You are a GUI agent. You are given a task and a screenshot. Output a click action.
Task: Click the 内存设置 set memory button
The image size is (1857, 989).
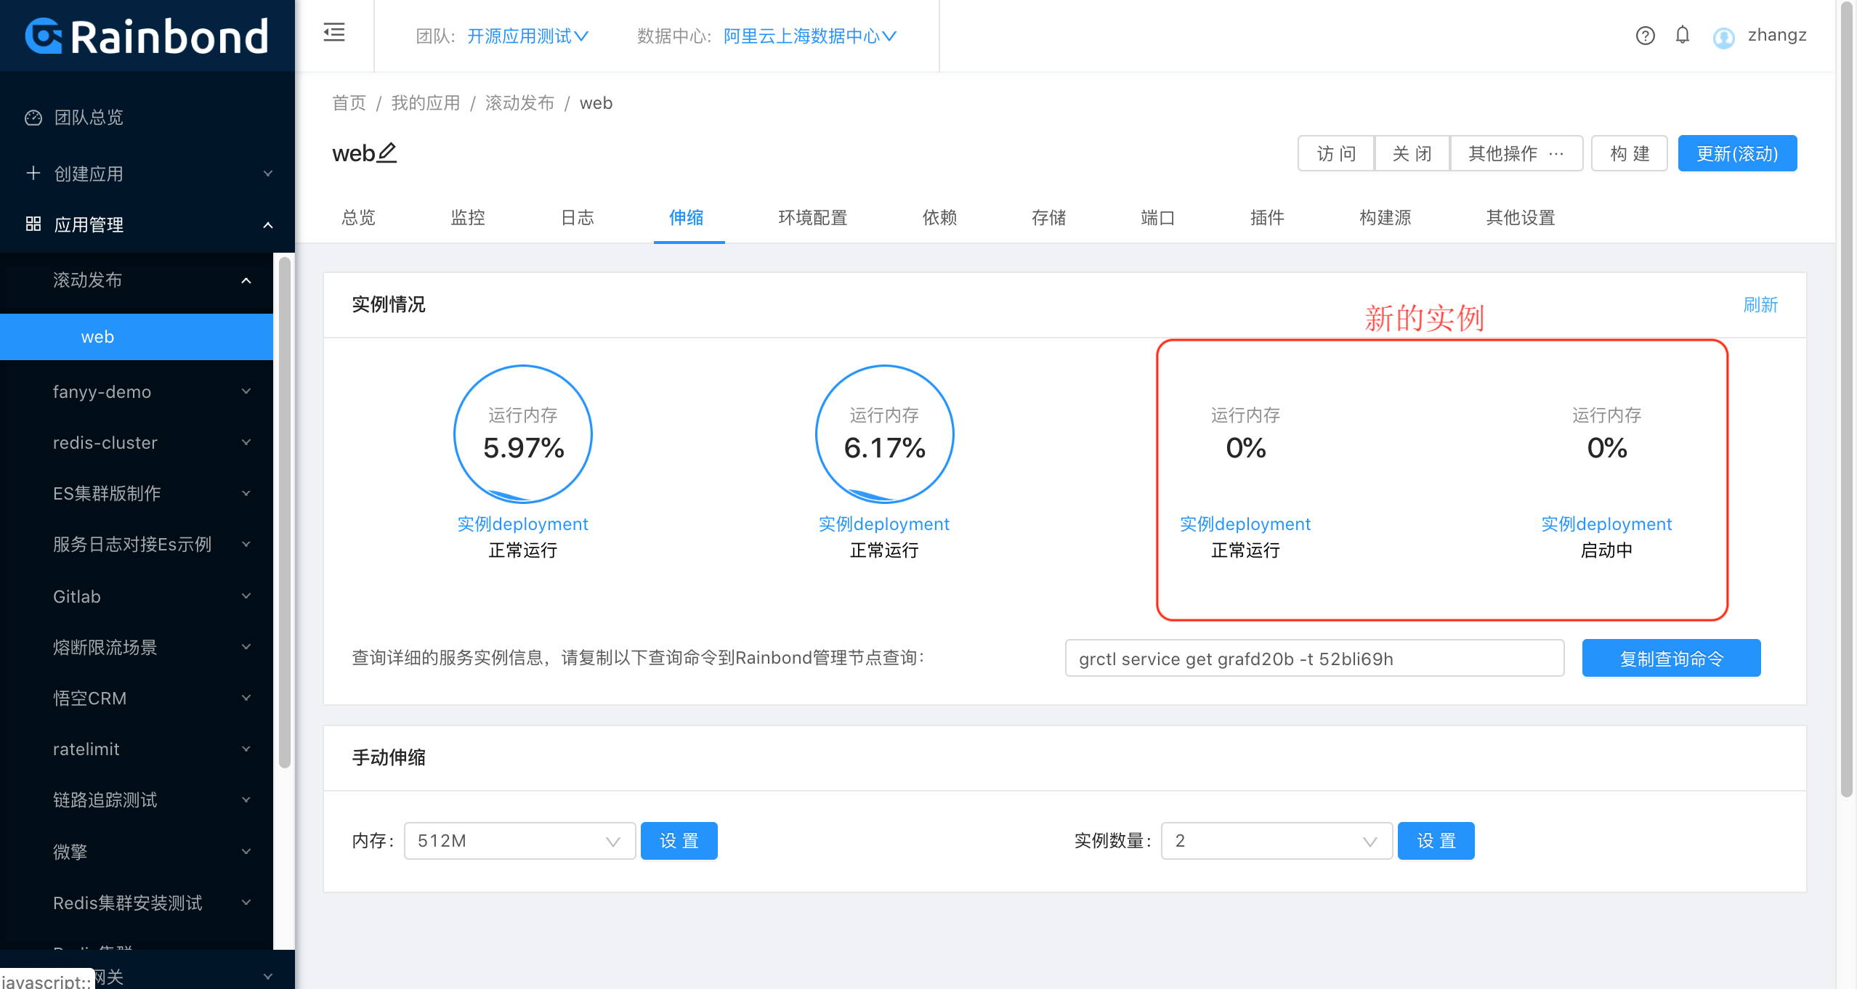pyautogui.click(x=678, y=841)
